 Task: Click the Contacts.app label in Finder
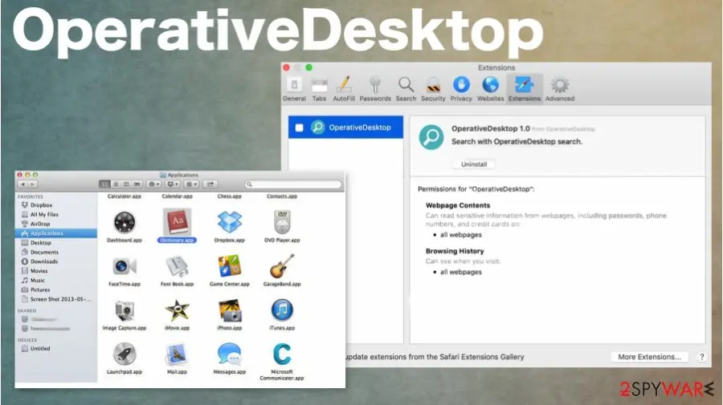click(282, 196)
